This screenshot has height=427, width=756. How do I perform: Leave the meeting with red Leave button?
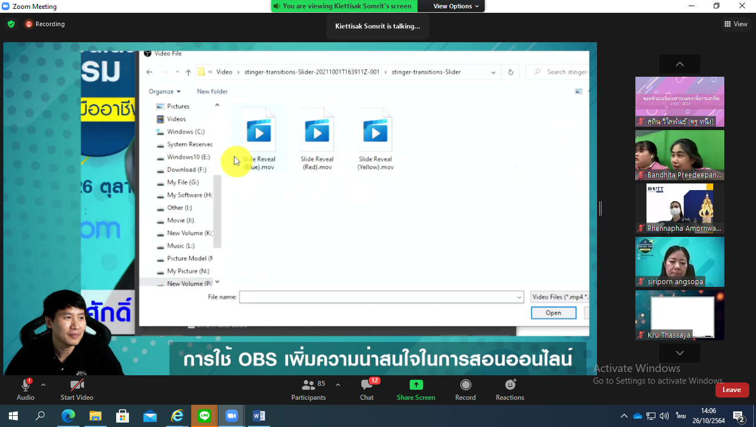[732, 390]
